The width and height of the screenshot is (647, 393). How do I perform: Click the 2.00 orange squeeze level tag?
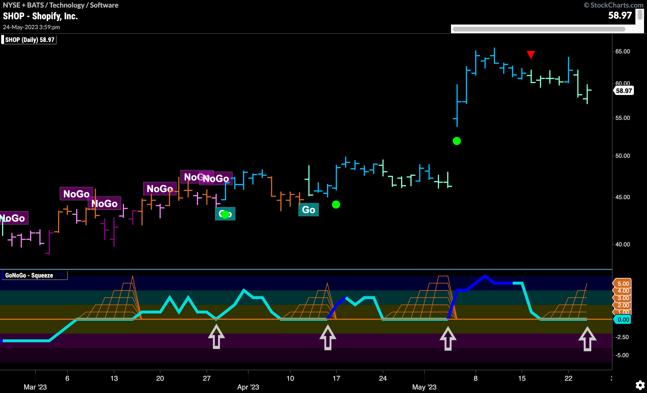coord(622,305)
